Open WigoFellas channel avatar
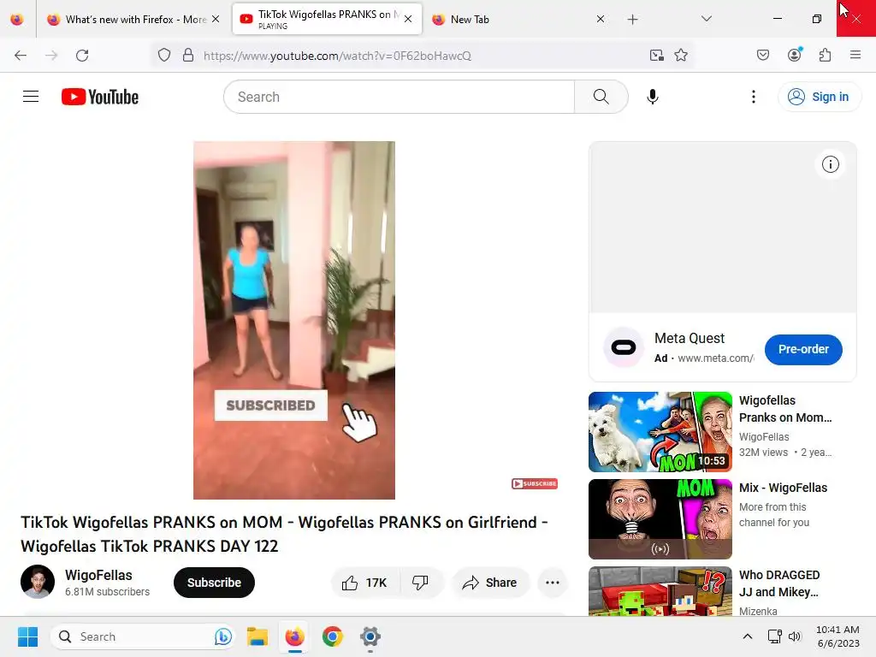 click(x=38, y=582)
